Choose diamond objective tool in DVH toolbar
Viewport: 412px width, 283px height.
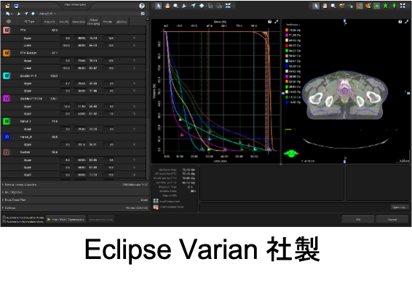202,6
